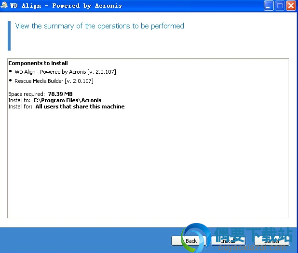Click 'All users that share this machine' text
The image size is (298, 253).
80,107
